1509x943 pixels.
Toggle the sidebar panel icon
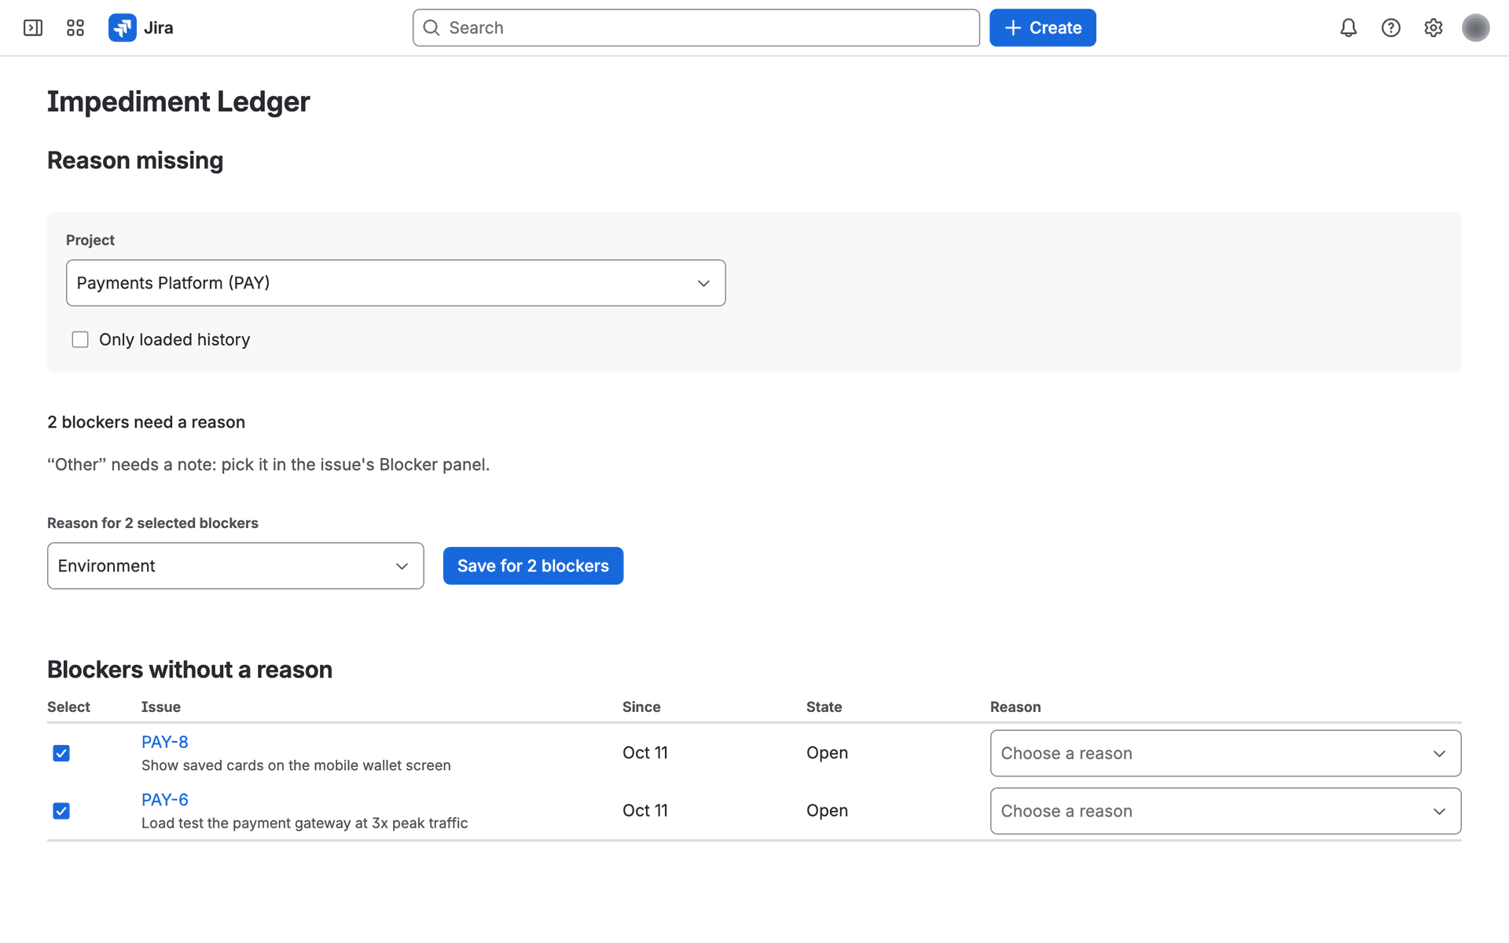tap(33, 28)
